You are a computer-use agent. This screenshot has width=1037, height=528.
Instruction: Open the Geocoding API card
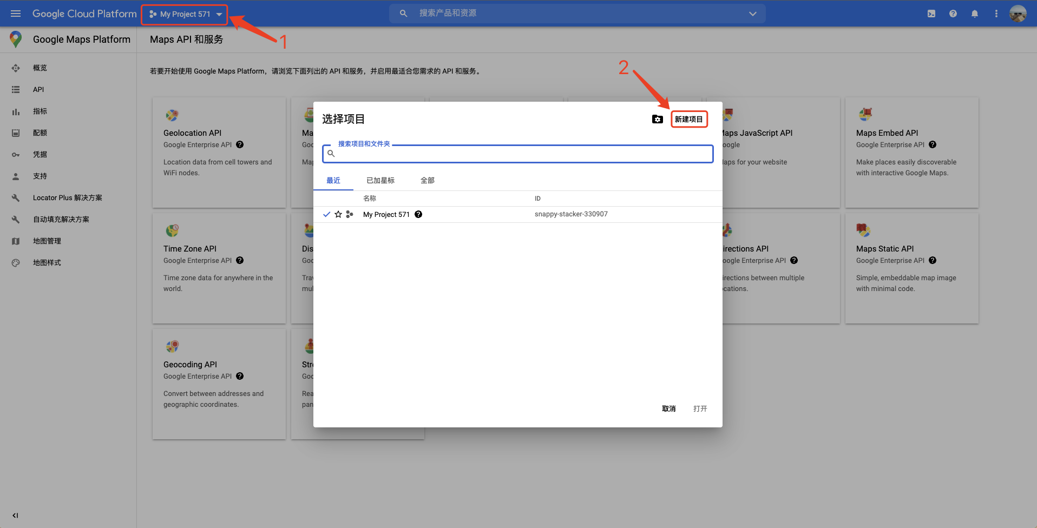(219, 384)
